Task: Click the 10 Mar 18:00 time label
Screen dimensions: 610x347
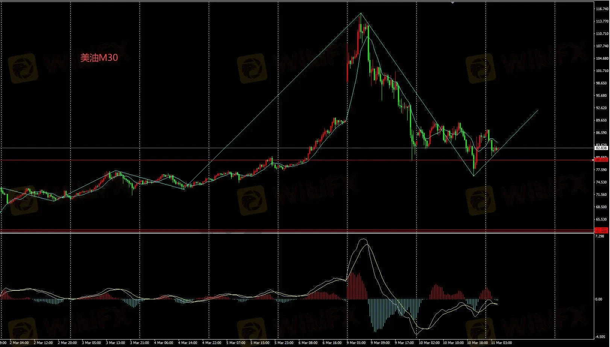Action: [477, 343]
